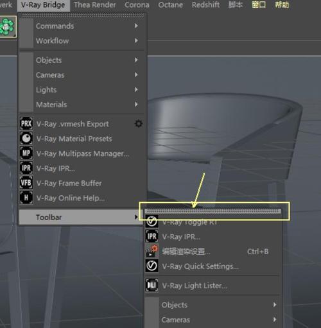The image size is (321, 328).
Task: Click the IPR icon in V-Ray Bridge menu
Action: coord(26,168)
